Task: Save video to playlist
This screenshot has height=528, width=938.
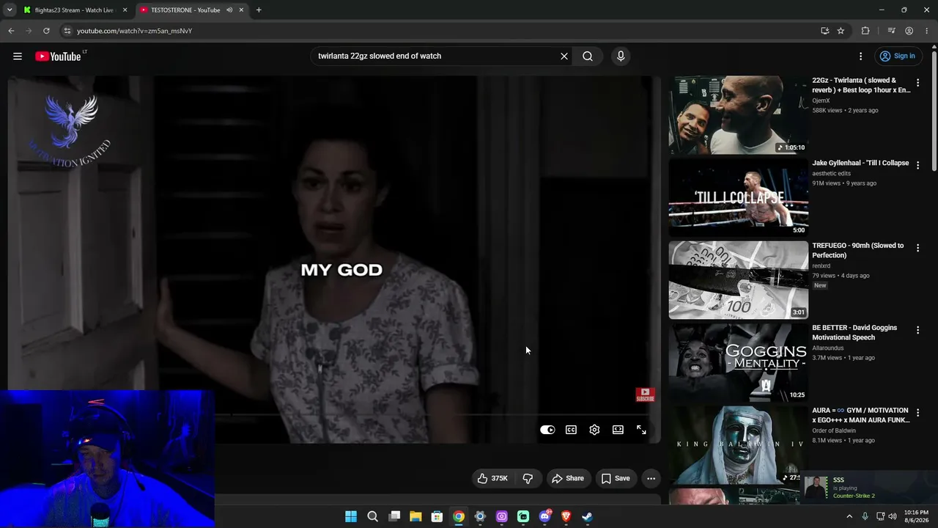Action: click(x=616, y=478)
